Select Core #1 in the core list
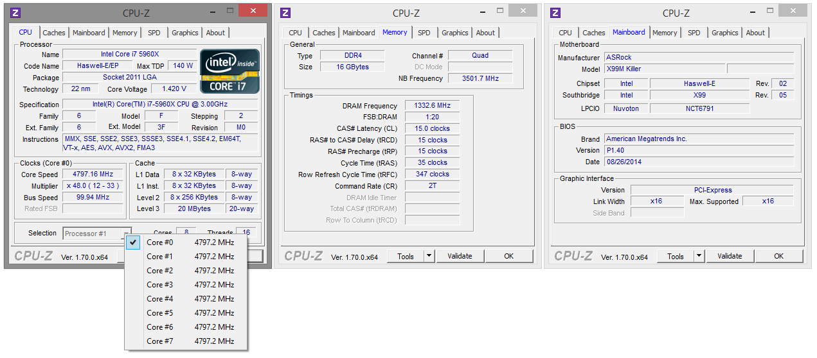 186,256
